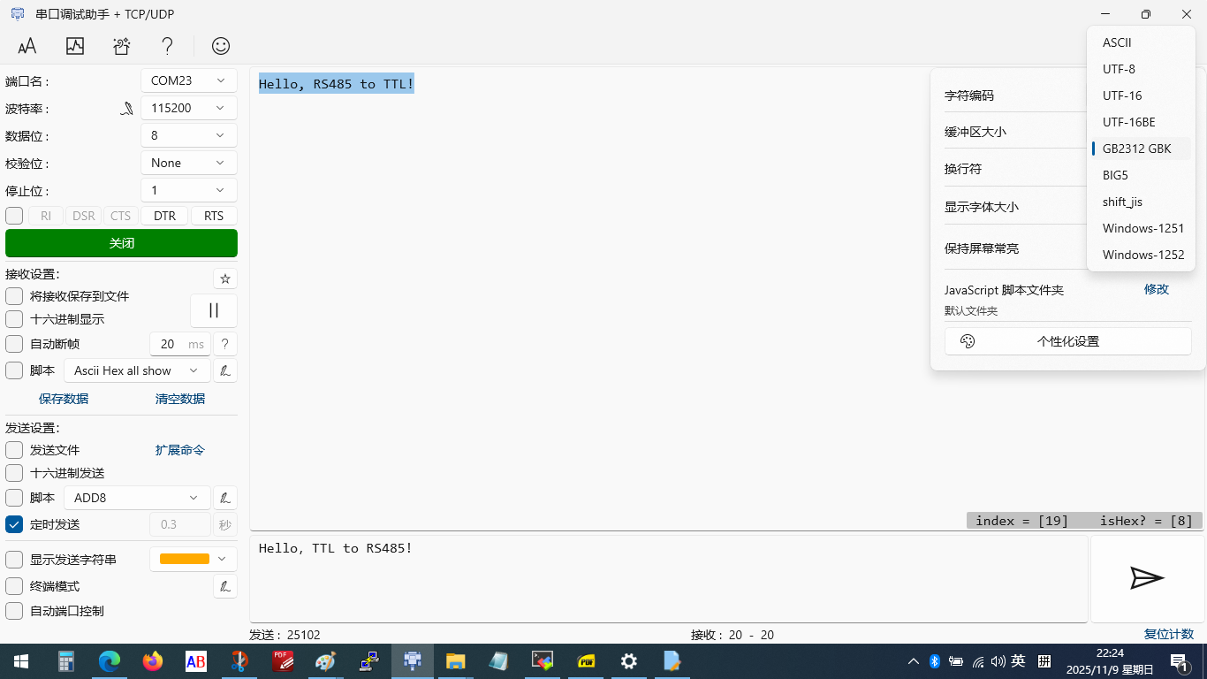
Task: Choose Windows-1251 encoding option
Action: (1141, 228)
